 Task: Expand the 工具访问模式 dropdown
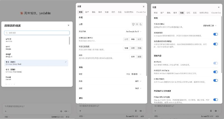pyautogui.click(x=210, y=26)
